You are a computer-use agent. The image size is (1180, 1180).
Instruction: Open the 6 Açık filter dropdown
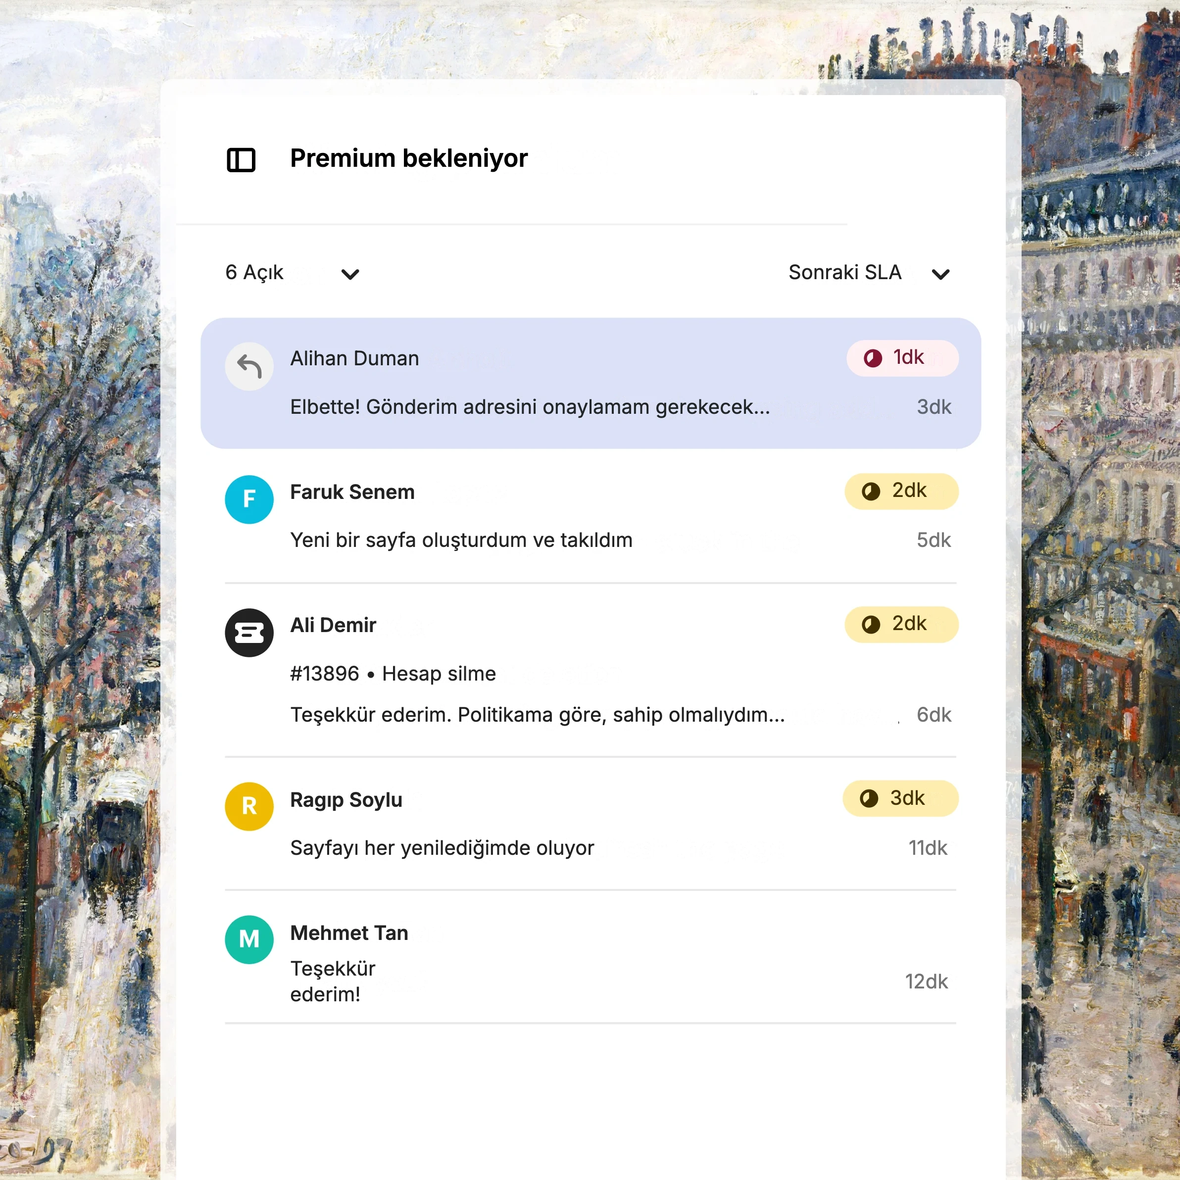click(x=292, y=272)
